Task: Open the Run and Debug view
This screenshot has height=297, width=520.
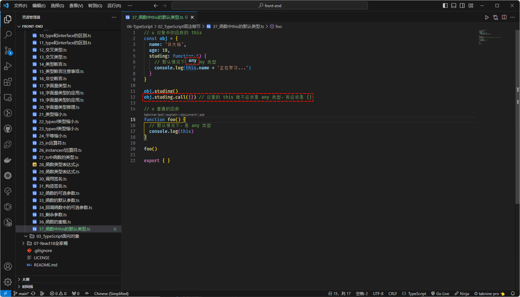Action: 8,66
